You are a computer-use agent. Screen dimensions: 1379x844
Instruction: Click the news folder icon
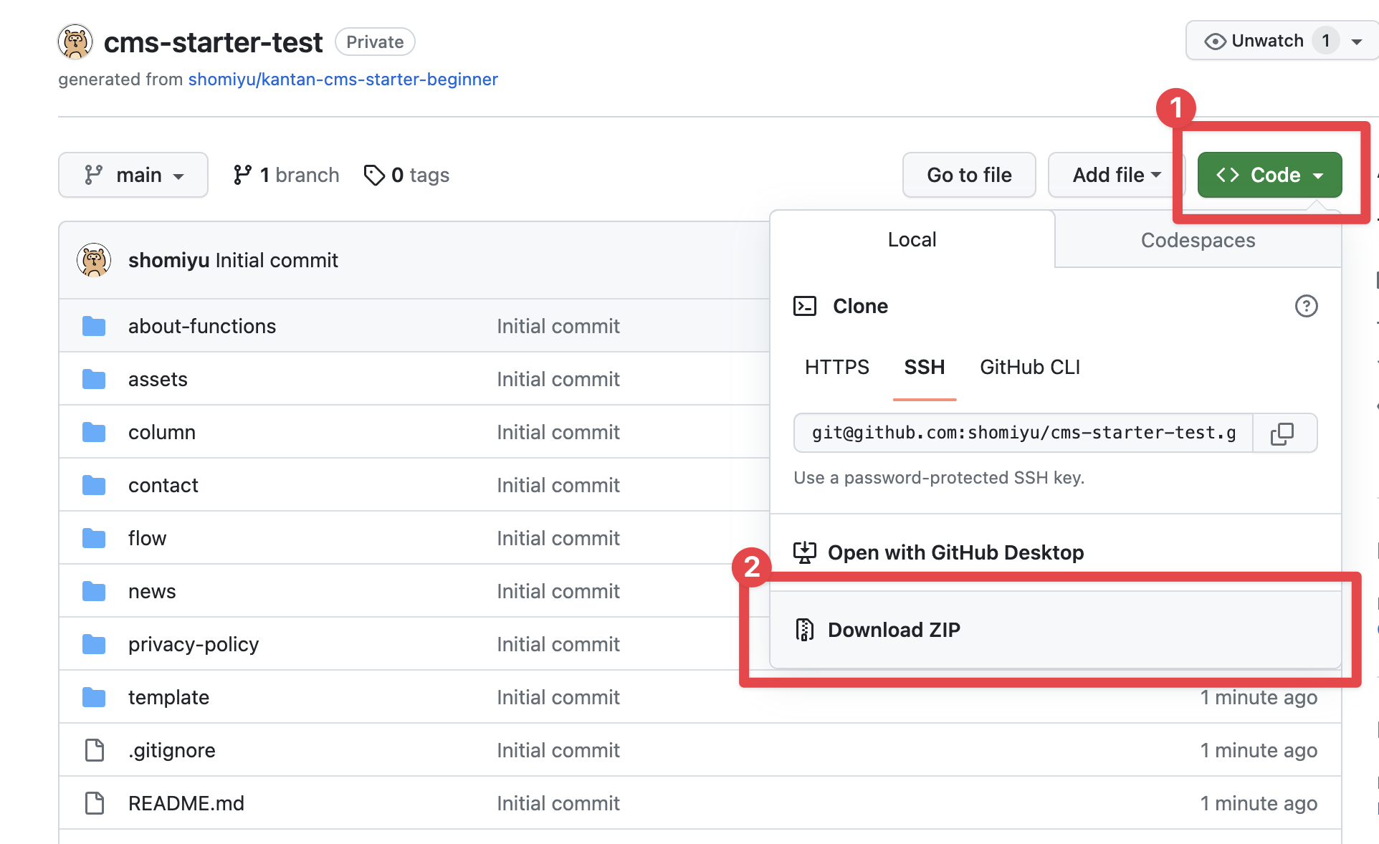94,591
